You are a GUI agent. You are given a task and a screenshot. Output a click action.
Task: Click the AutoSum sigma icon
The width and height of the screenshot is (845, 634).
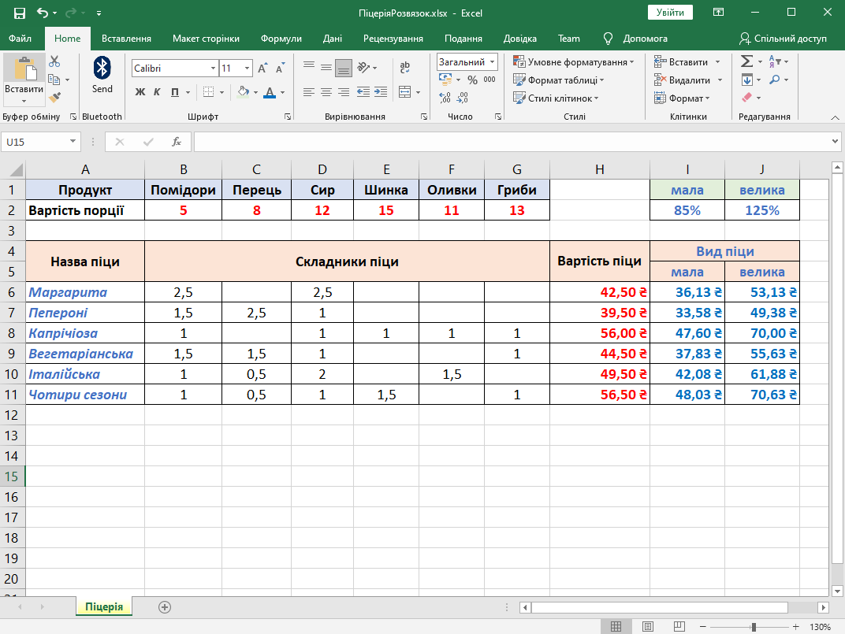746,61
